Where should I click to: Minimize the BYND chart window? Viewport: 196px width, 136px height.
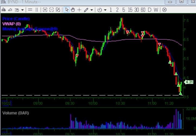tap(170, 2)
